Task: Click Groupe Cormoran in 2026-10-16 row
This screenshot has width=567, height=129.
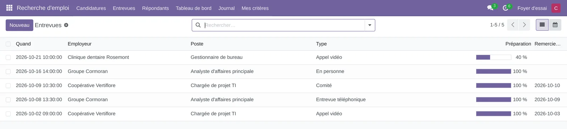Action: [x=88, y=71]
